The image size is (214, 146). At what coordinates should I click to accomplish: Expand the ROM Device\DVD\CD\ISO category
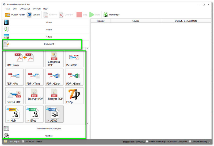[46, 129]
